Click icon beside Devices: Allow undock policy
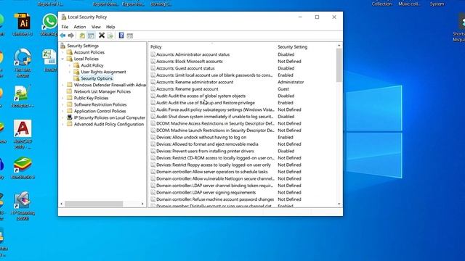The width and height of the screenshot is (465, 261). tap(153, 137)
